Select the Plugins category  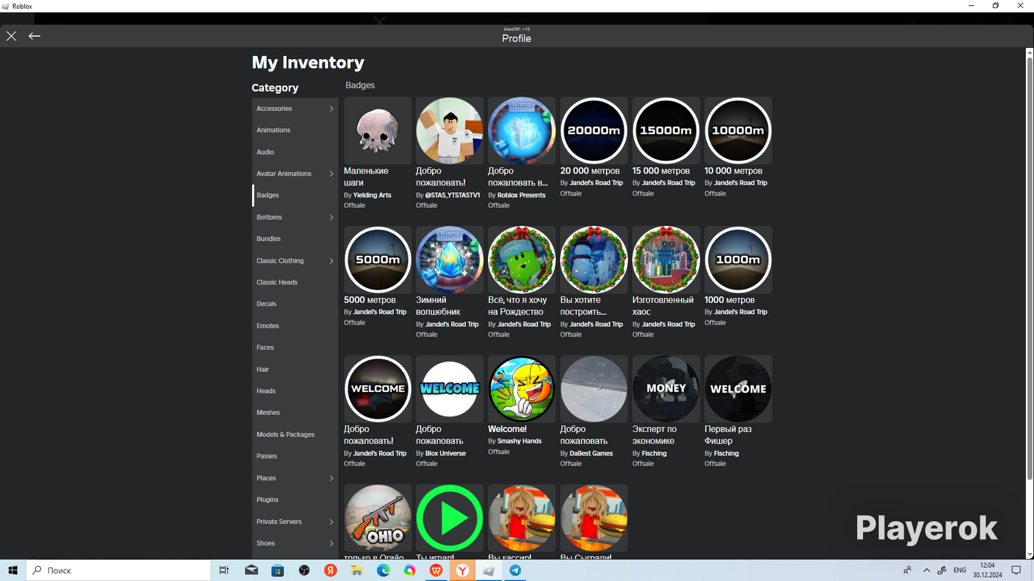[x=295, y=500]
